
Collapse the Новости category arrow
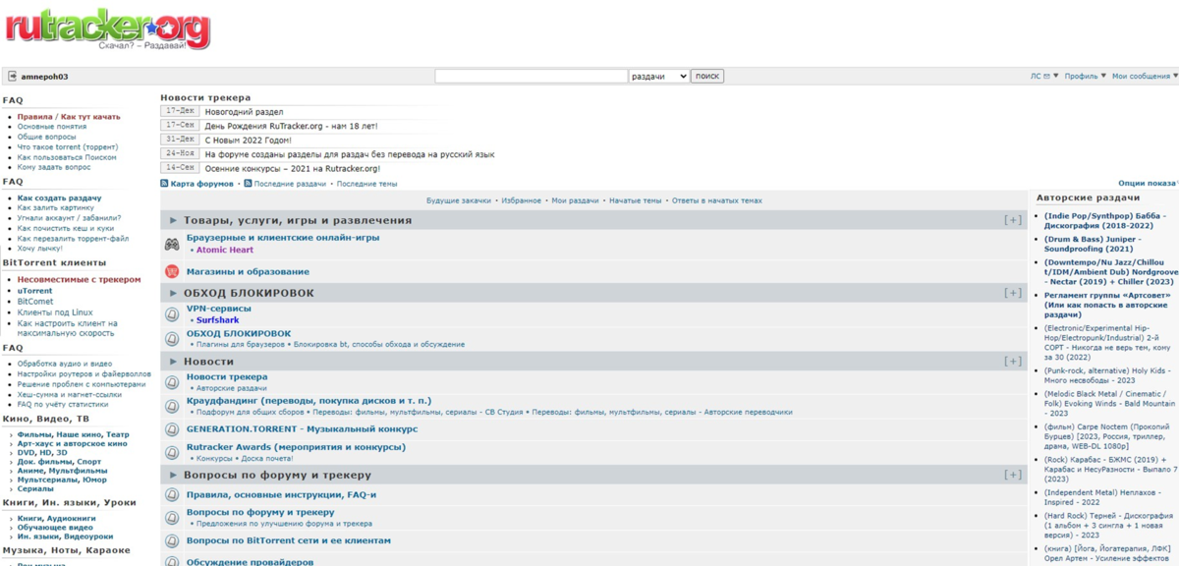coord(174,362)
